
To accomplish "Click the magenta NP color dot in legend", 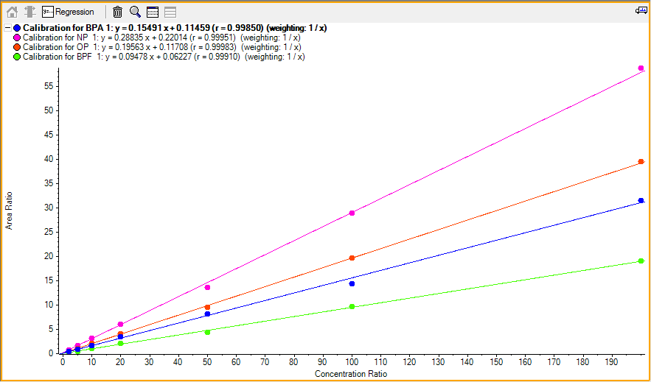I will click(x=17, y=38).
